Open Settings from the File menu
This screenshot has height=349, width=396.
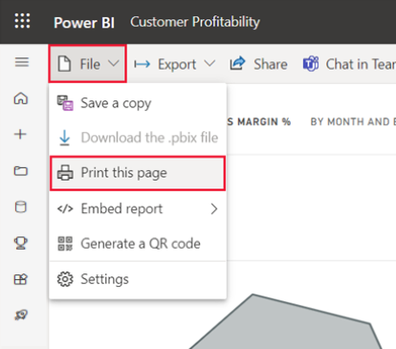click(x=138, y=279)
